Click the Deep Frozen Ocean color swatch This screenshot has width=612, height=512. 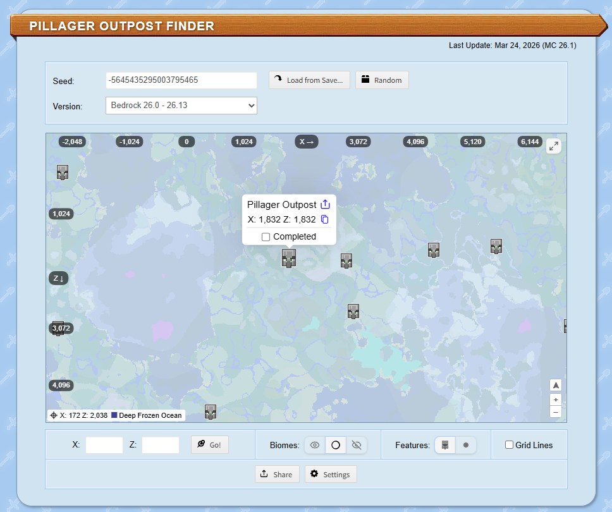point(114,415)
